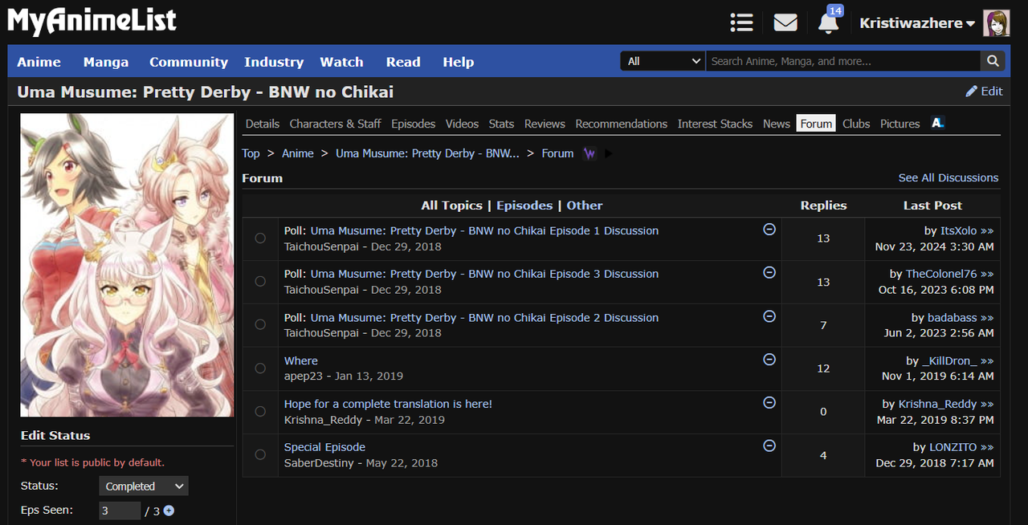Open the list menu icon in header

click(x=741, y=22)
